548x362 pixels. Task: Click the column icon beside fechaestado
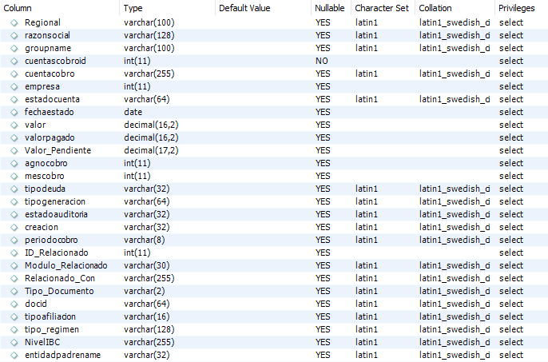[x=14, y=112]
